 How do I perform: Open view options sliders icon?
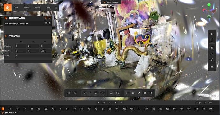point(212,60)
